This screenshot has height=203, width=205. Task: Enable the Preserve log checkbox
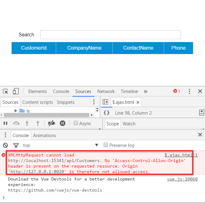pyautogui.click(x=106, y=145)
